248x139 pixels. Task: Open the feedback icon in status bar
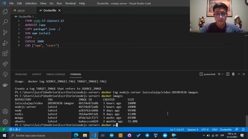click(x=237, y=129)
